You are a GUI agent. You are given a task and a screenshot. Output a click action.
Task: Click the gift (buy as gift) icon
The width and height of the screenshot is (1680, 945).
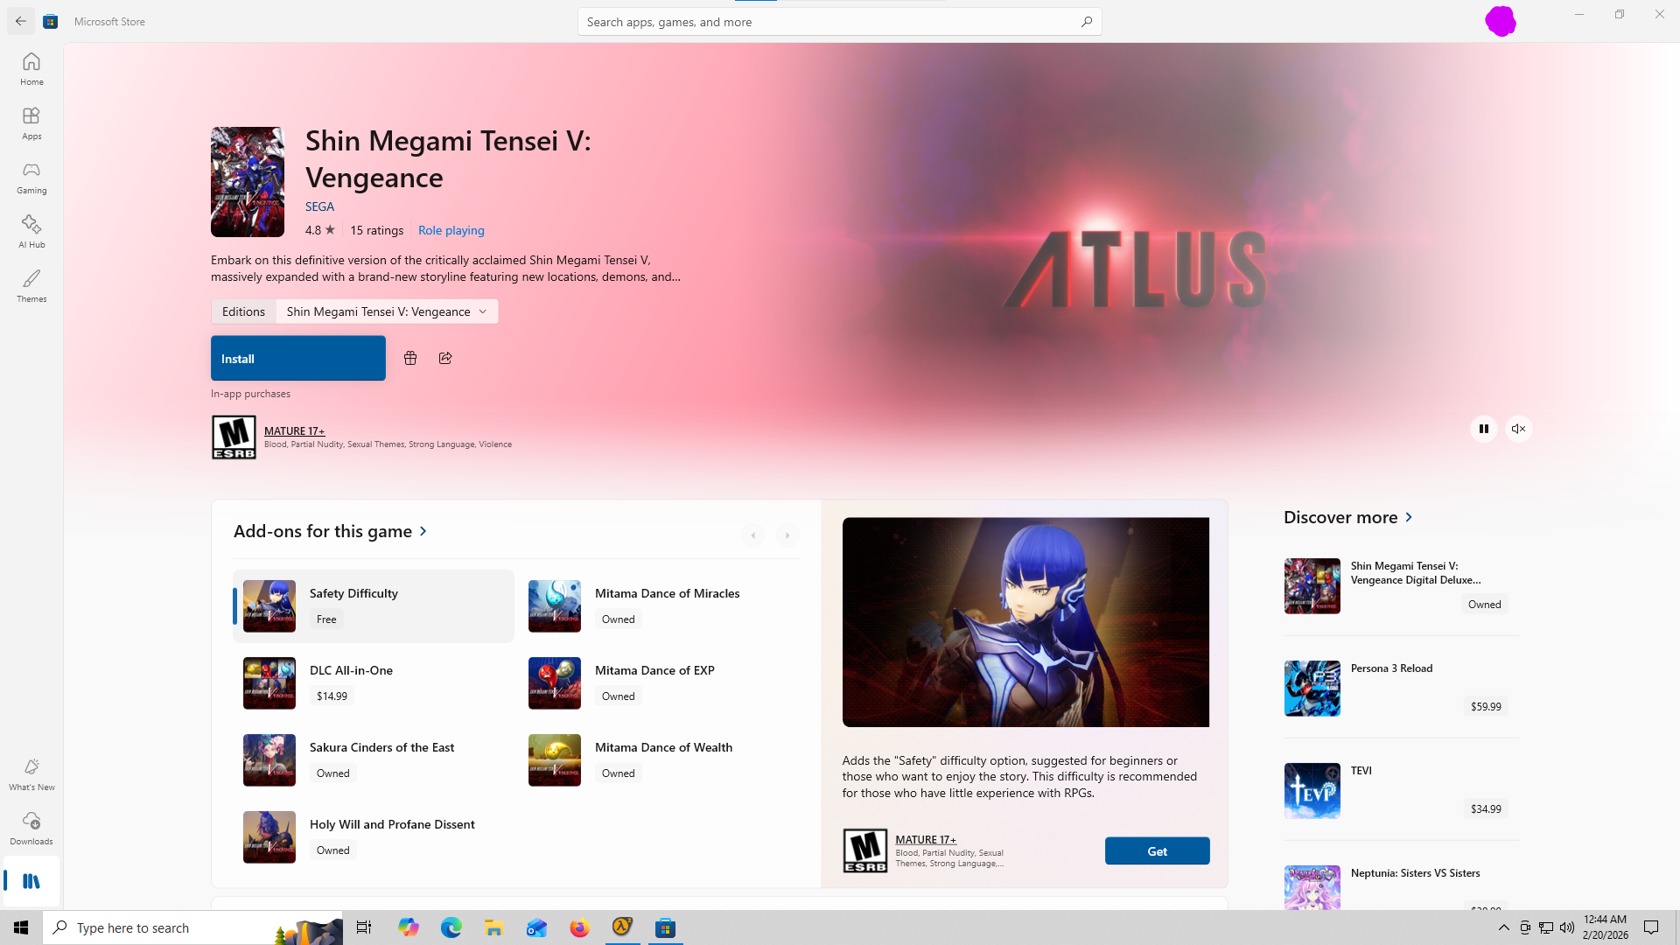410,358
